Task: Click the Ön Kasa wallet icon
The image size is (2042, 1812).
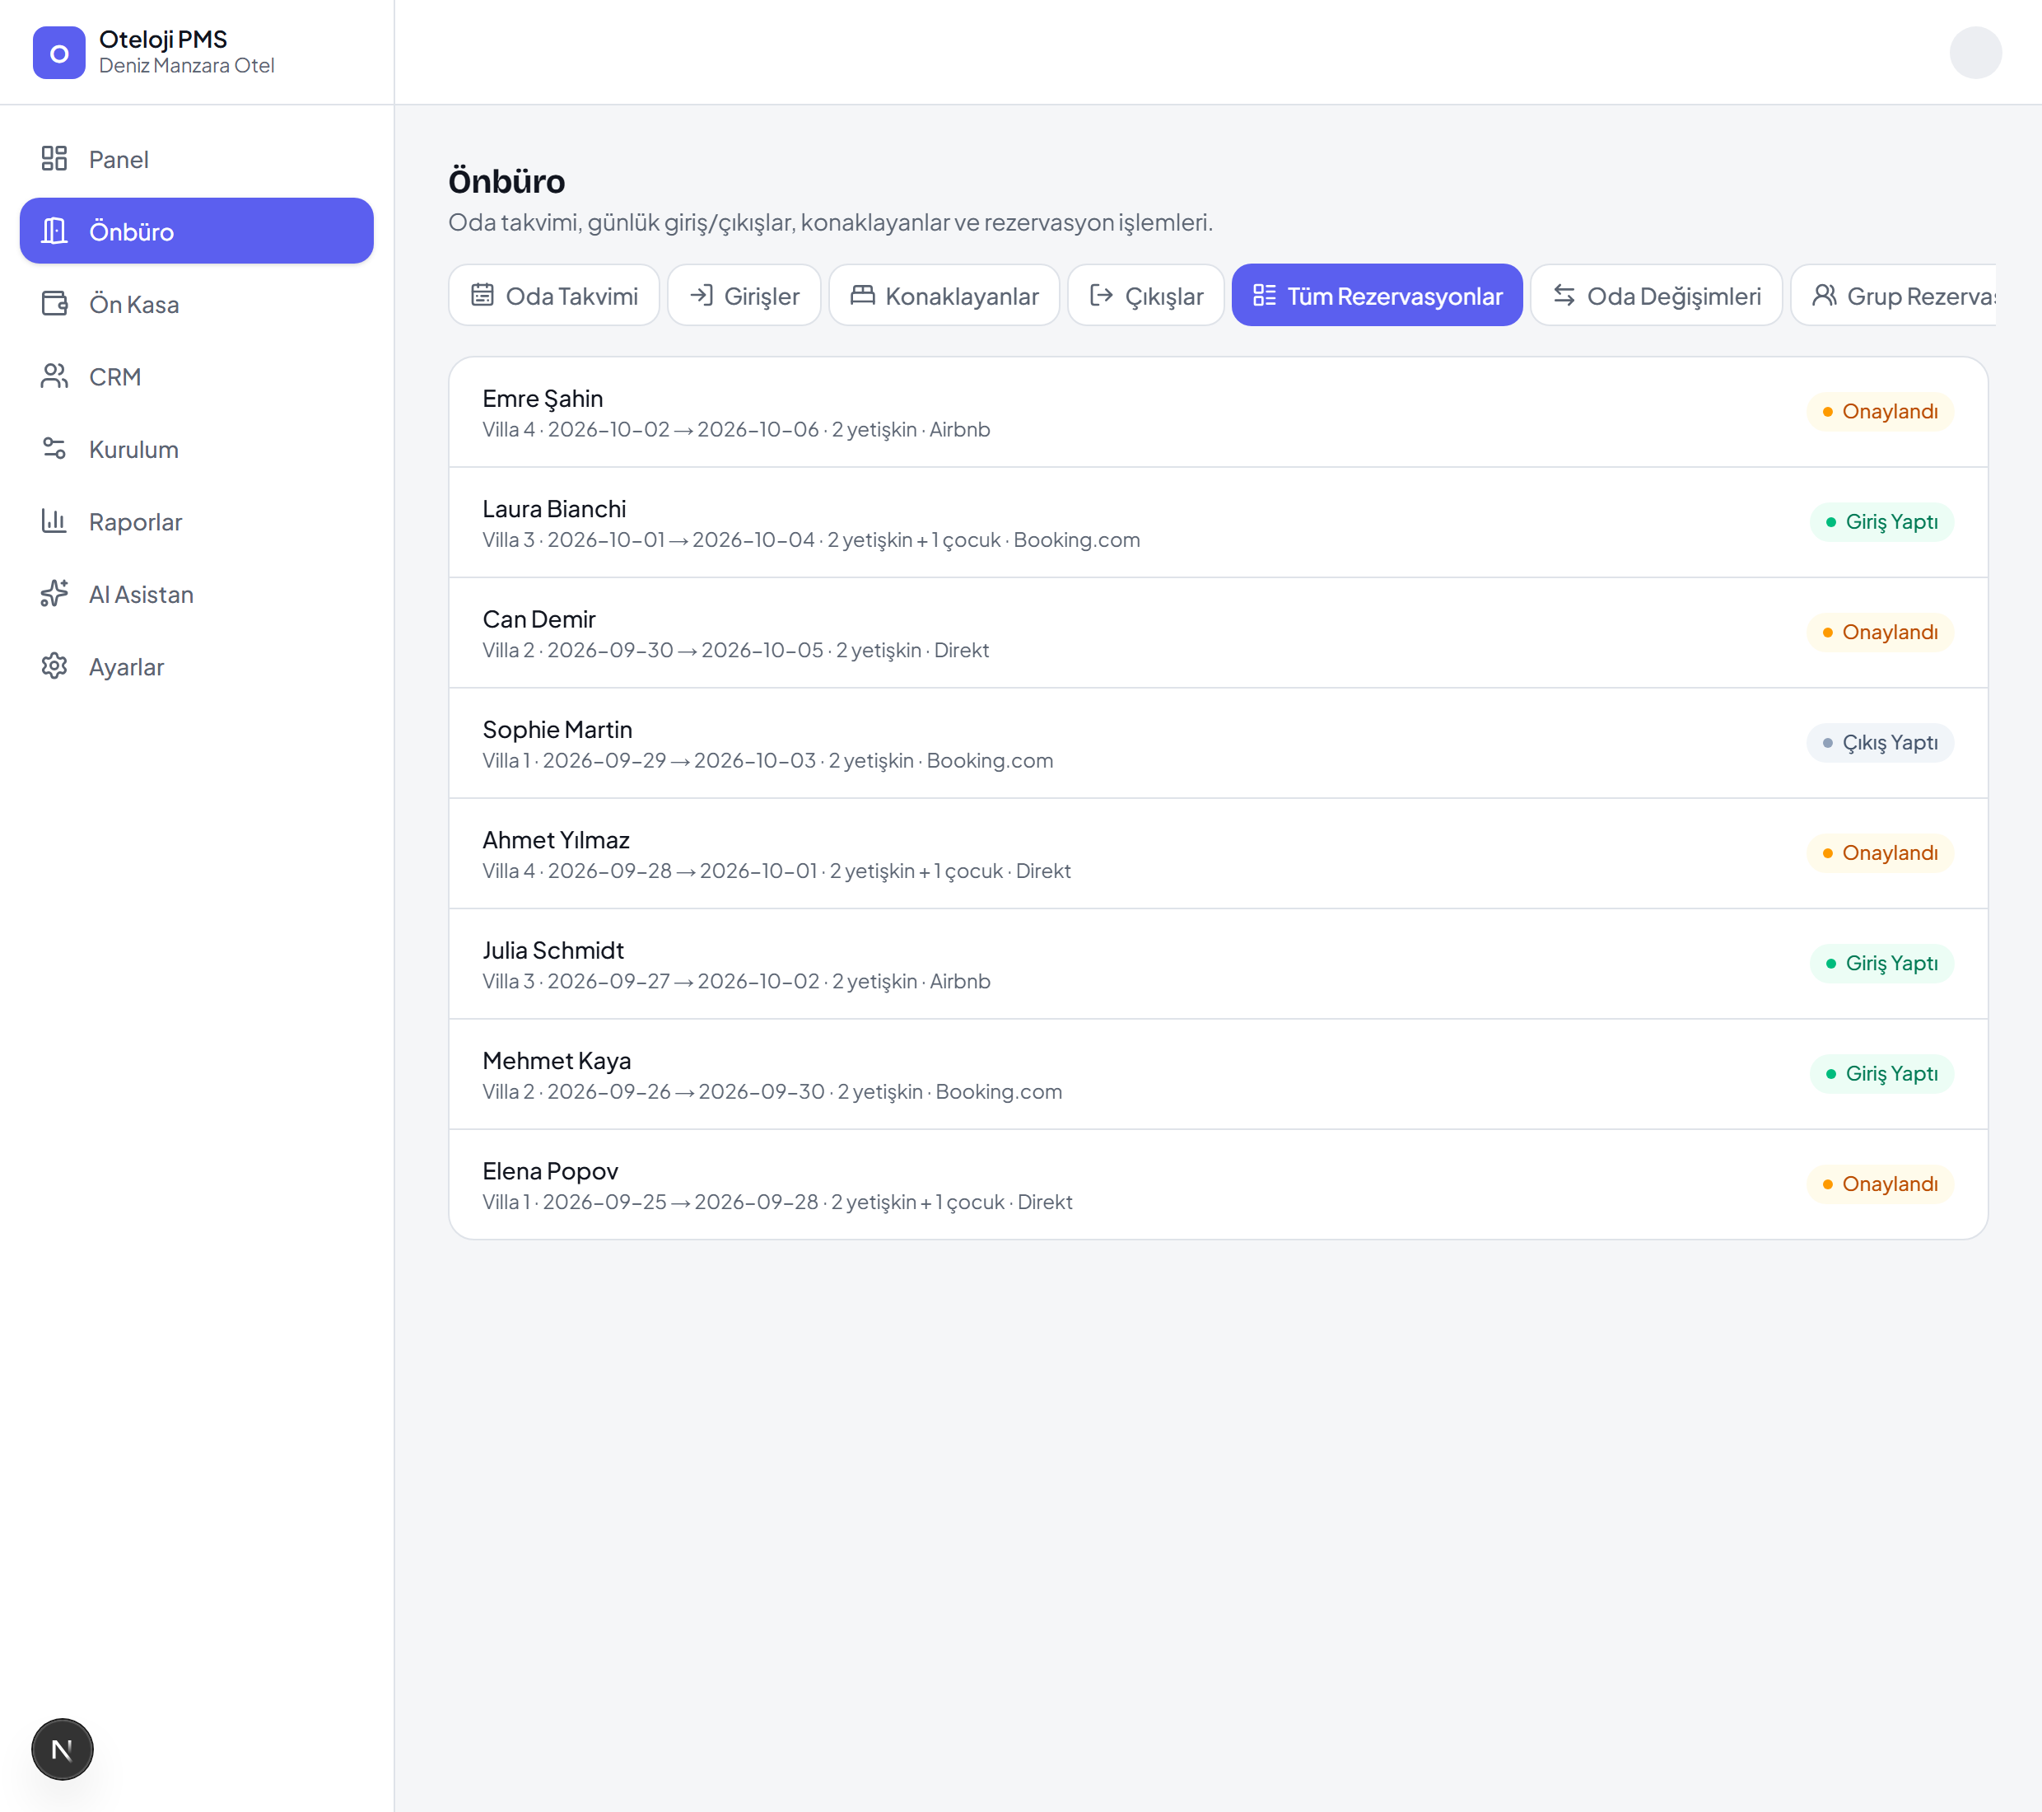Action: (x=54, y=304)
